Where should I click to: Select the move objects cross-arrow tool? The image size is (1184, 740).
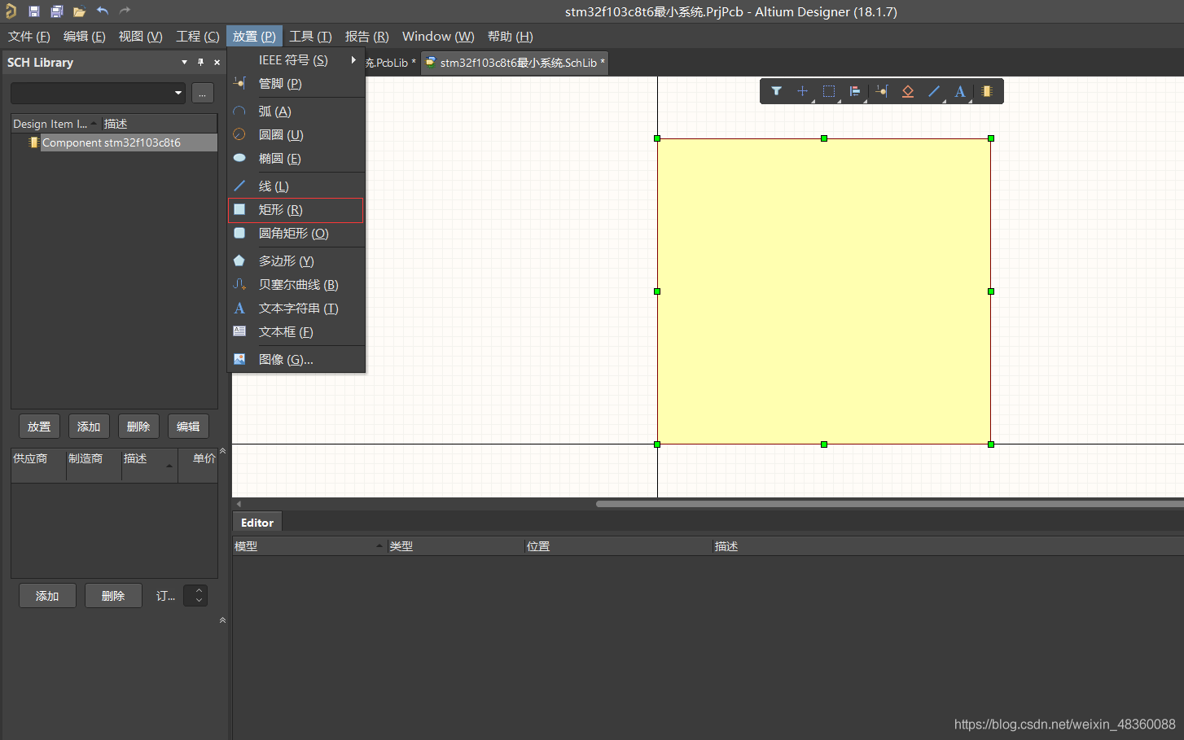click(x=802, y=91)
